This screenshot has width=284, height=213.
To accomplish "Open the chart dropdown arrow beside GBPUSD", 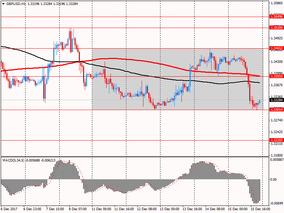I will point(4,4).
